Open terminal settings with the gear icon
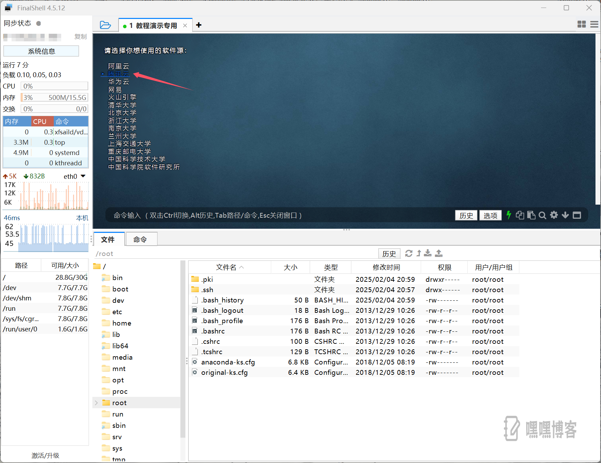601x463 pixels. coord(554,215)
